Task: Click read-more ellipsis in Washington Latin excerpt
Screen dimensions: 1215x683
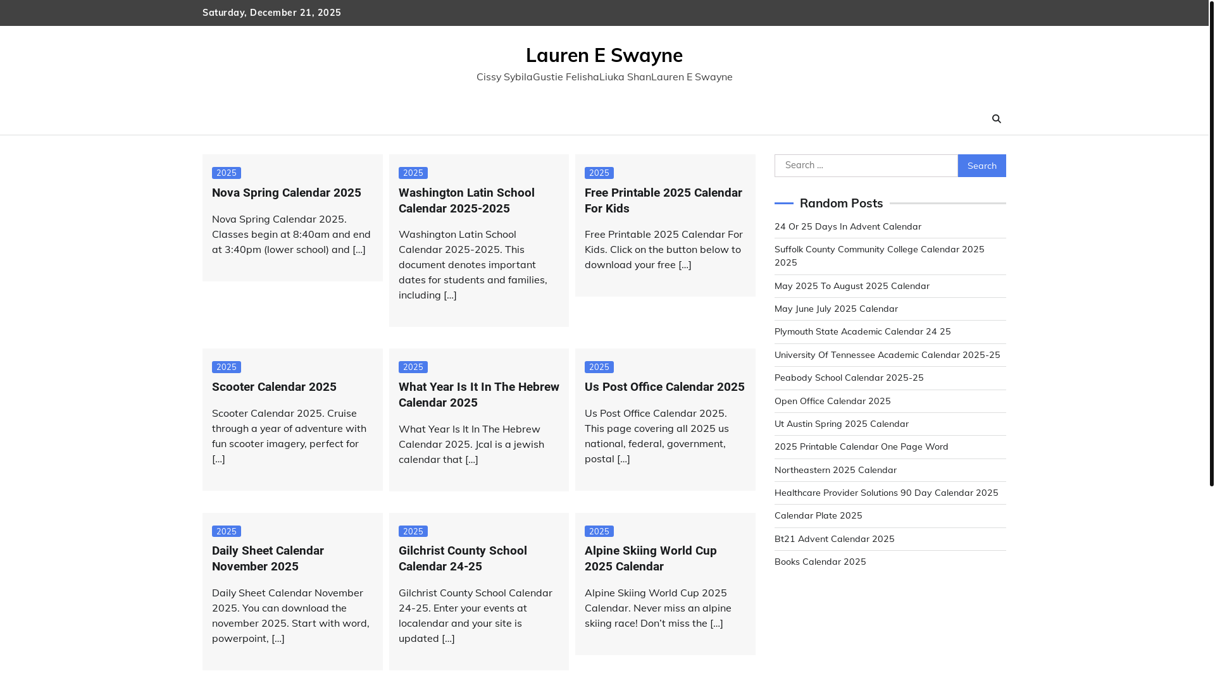Action: click(450, 295)
